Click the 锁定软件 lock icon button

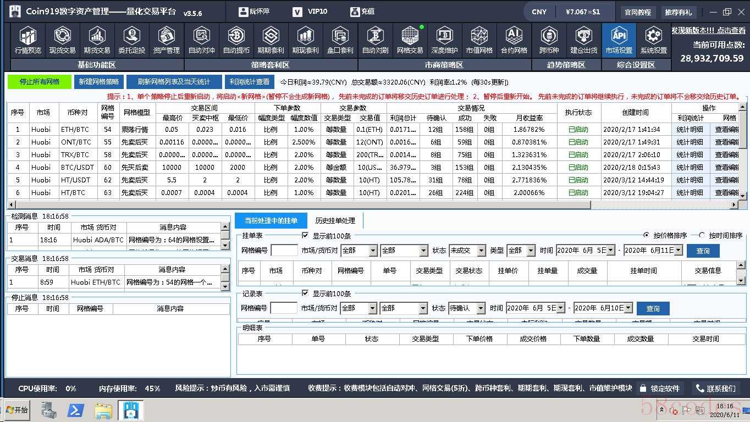tap(660, 388)
